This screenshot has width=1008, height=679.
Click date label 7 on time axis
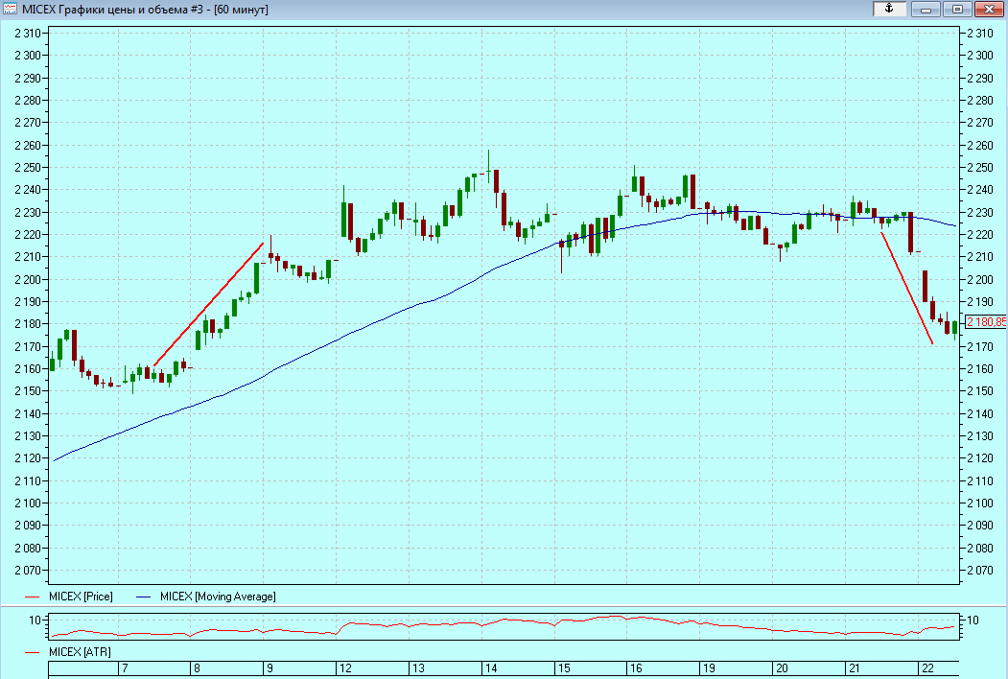click(x=125, y=668)
